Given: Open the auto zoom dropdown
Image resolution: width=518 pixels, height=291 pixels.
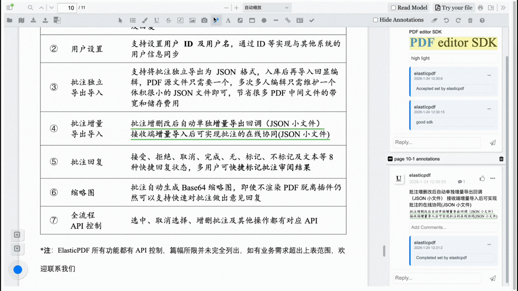Looking at the screenshot, I should 267,8.
